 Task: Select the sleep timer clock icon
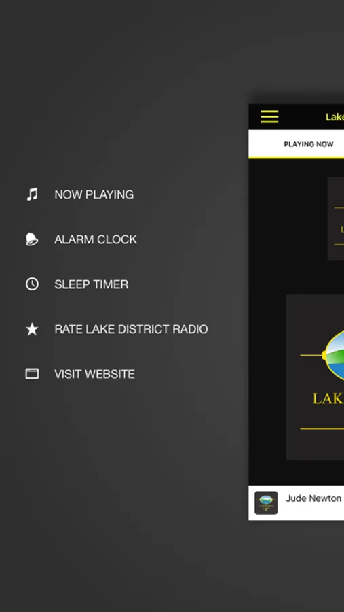pyautogui.click(x=32, y=284)
